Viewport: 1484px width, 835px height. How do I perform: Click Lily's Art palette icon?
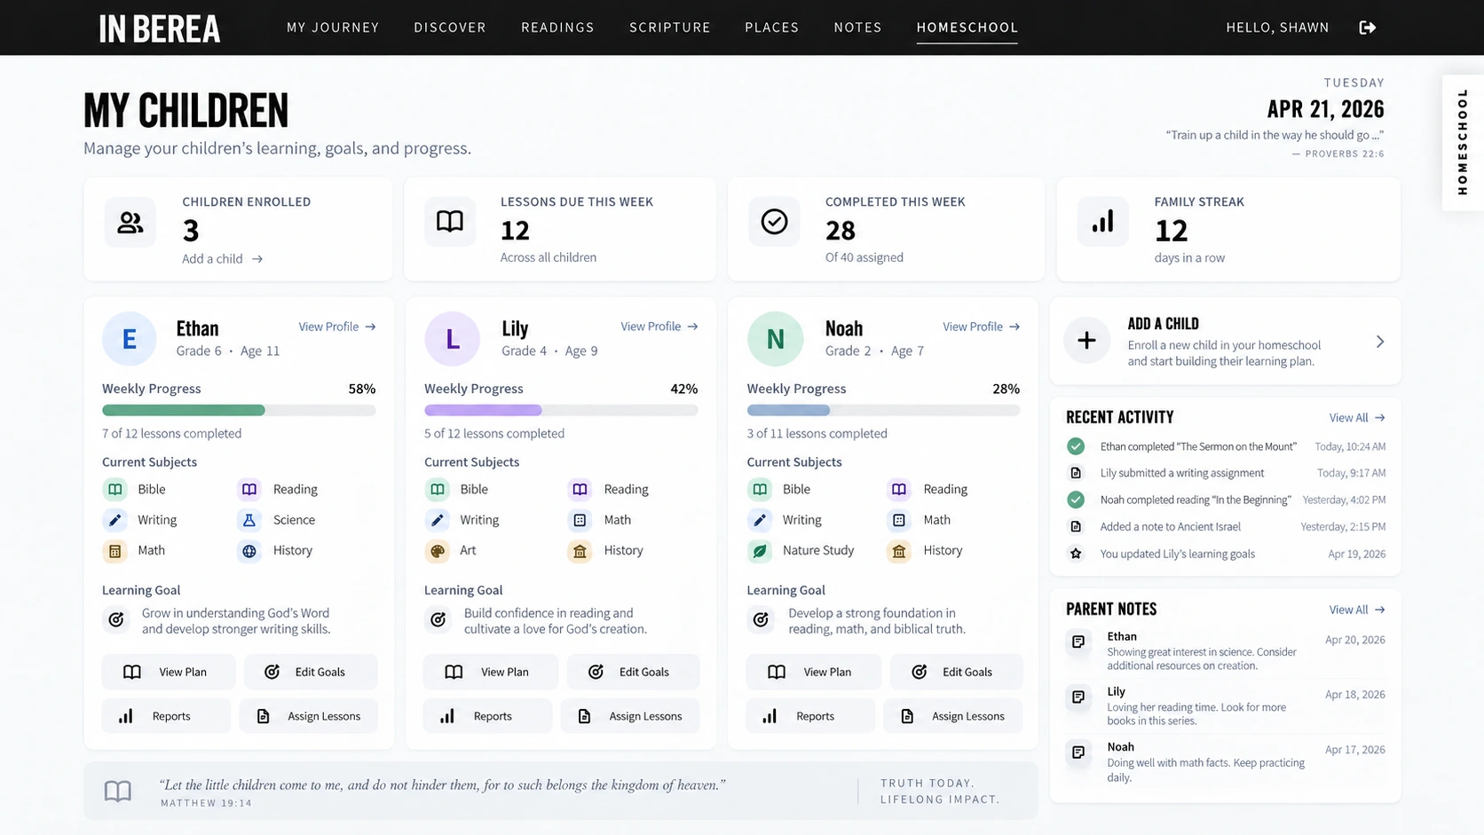437,551
